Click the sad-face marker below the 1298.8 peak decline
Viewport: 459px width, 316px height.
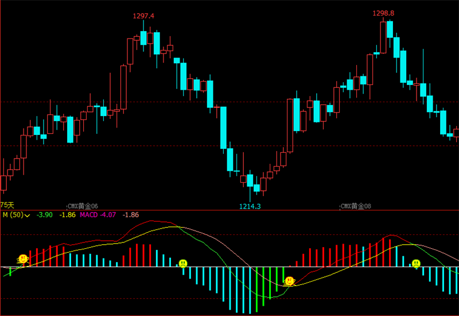coord(416,263)
